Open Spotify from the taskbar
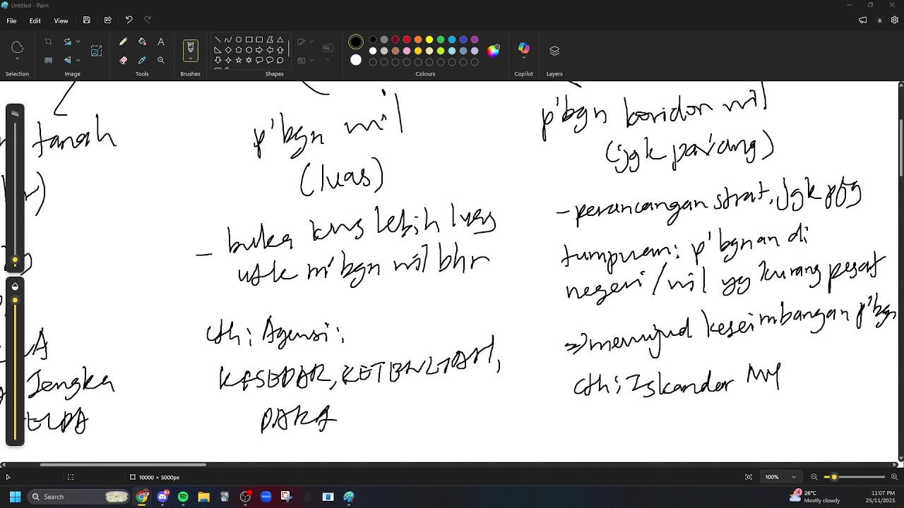This screenshot has width=904, height=508. [x=184, y=497]
